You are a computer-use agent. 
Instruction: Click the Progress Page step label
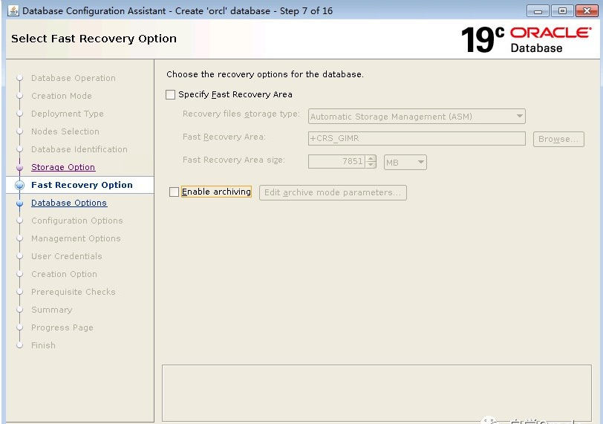(62, 327)
